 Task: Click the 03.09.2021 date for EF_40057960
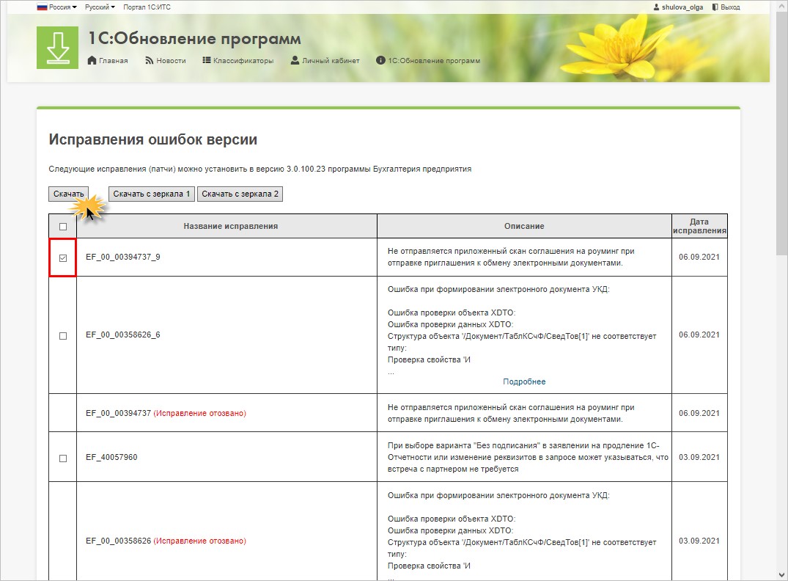click(x=699, y=457)
